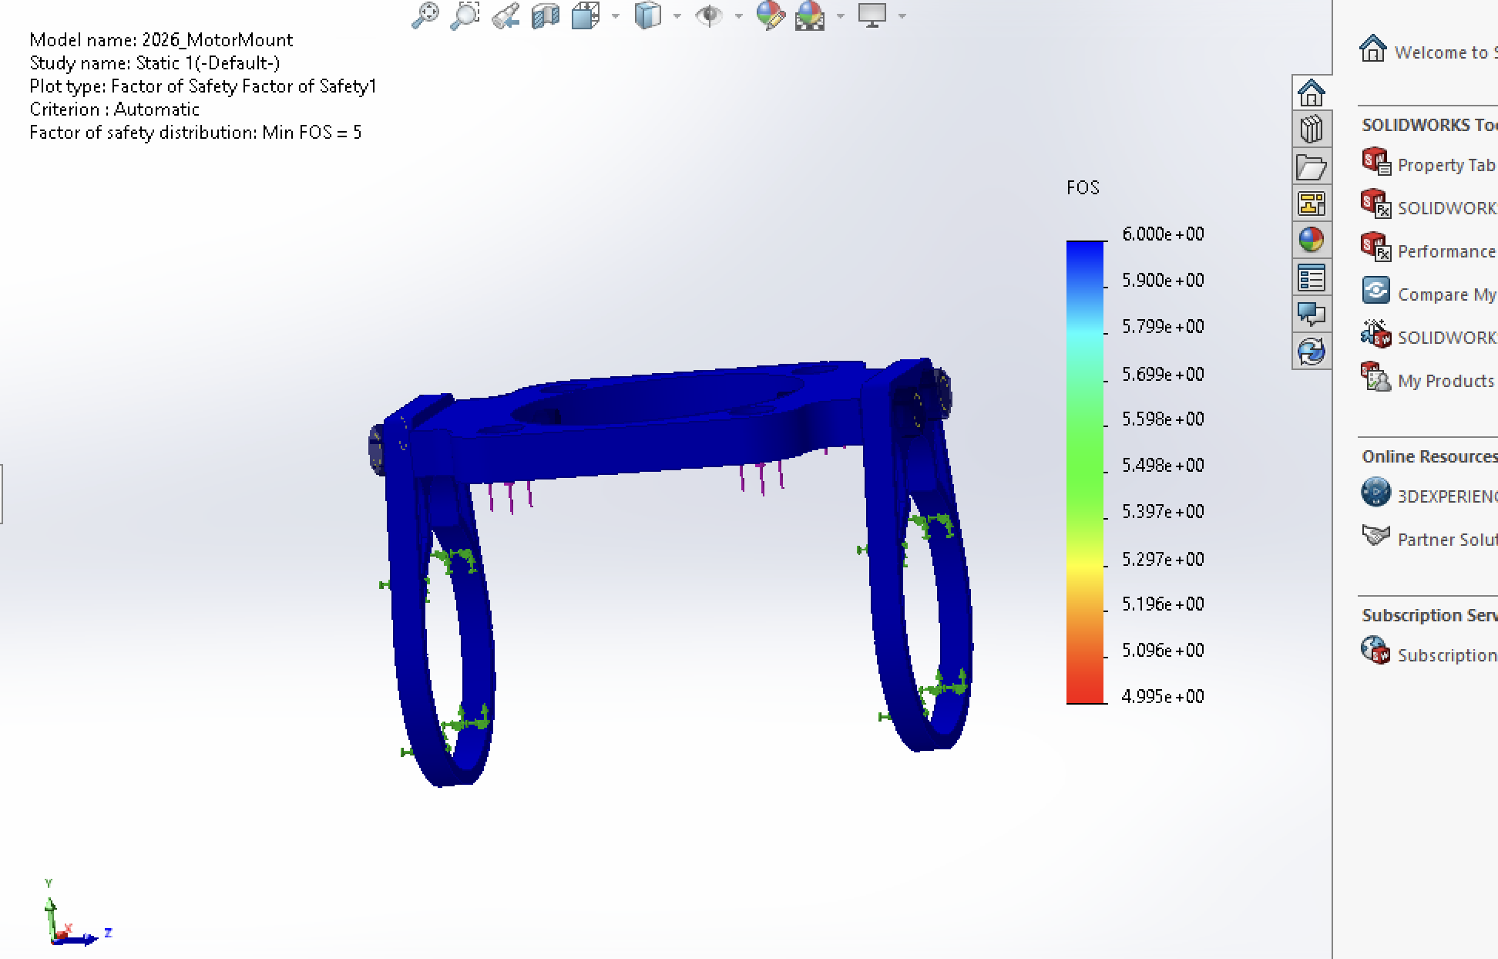Image resolution: width=1498 pixels, height=959 pixels.
Task: Expand the View Orientation dropdown
Action: (x=614, y=15)
